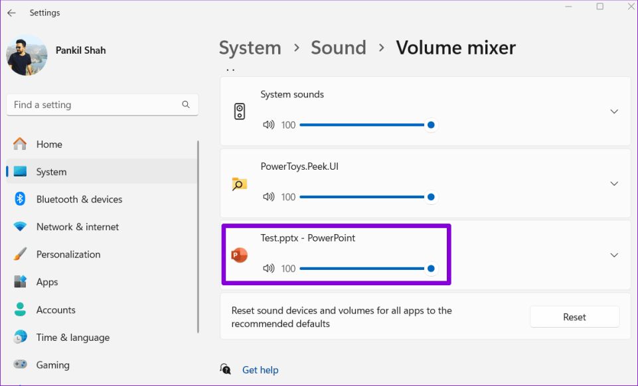This screenshot has height=386, width=638.
Task: Click the PowerToys Peek app icon
Action: click(x=239, y=183)
